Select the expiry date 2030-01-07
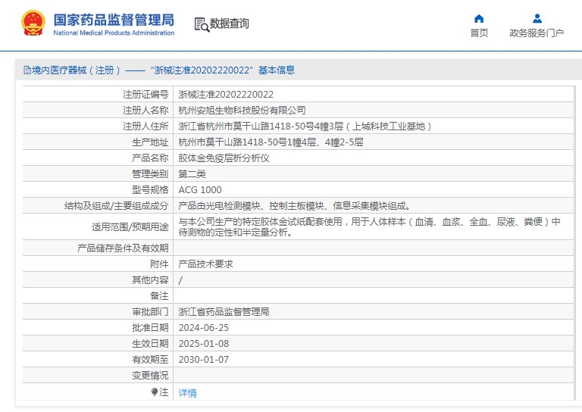 point(203,360)
